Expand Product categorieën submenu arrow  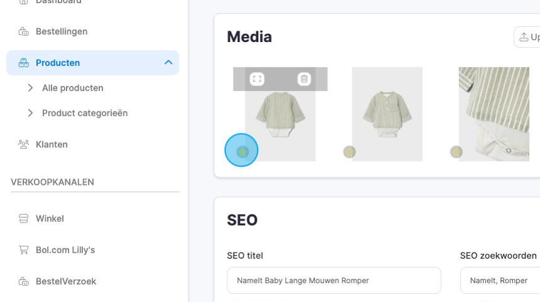(x=30, y=113)
